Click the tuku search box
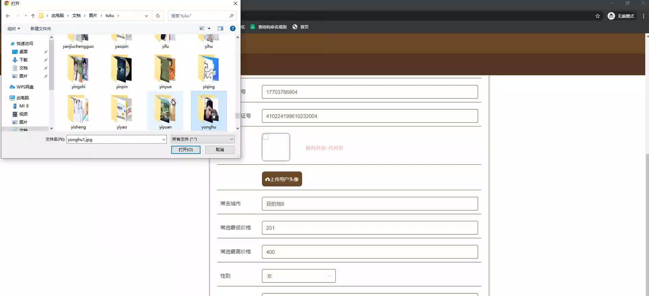This screenshot has width=649, height=296. point(202,16)
